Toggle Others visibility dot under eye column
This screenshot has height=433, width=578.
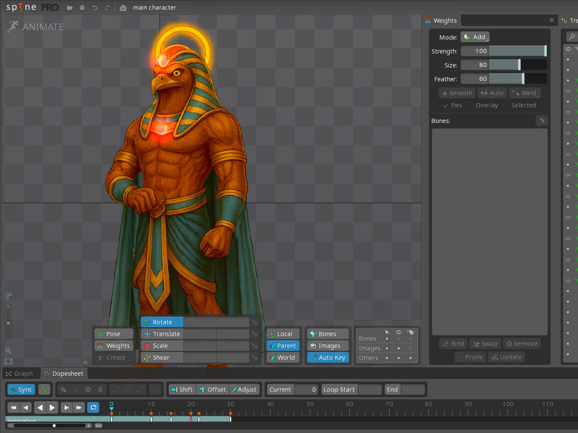pos(398,357)
